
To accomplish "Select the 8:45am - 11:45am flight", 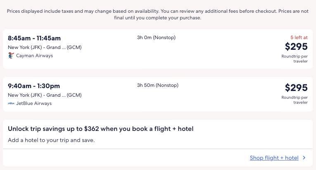I will click(x=34, y=38).
